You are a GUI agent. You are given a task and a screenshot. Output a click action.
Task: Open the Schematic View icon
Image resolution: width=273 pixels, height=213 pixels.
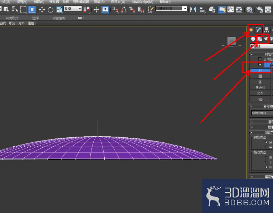[x=239, y=9]
